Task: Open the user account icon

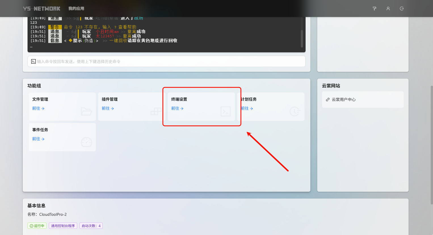Action: [x=388, y=8]
